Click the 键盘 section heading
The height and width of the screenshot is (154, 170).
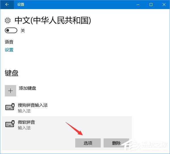12,73
